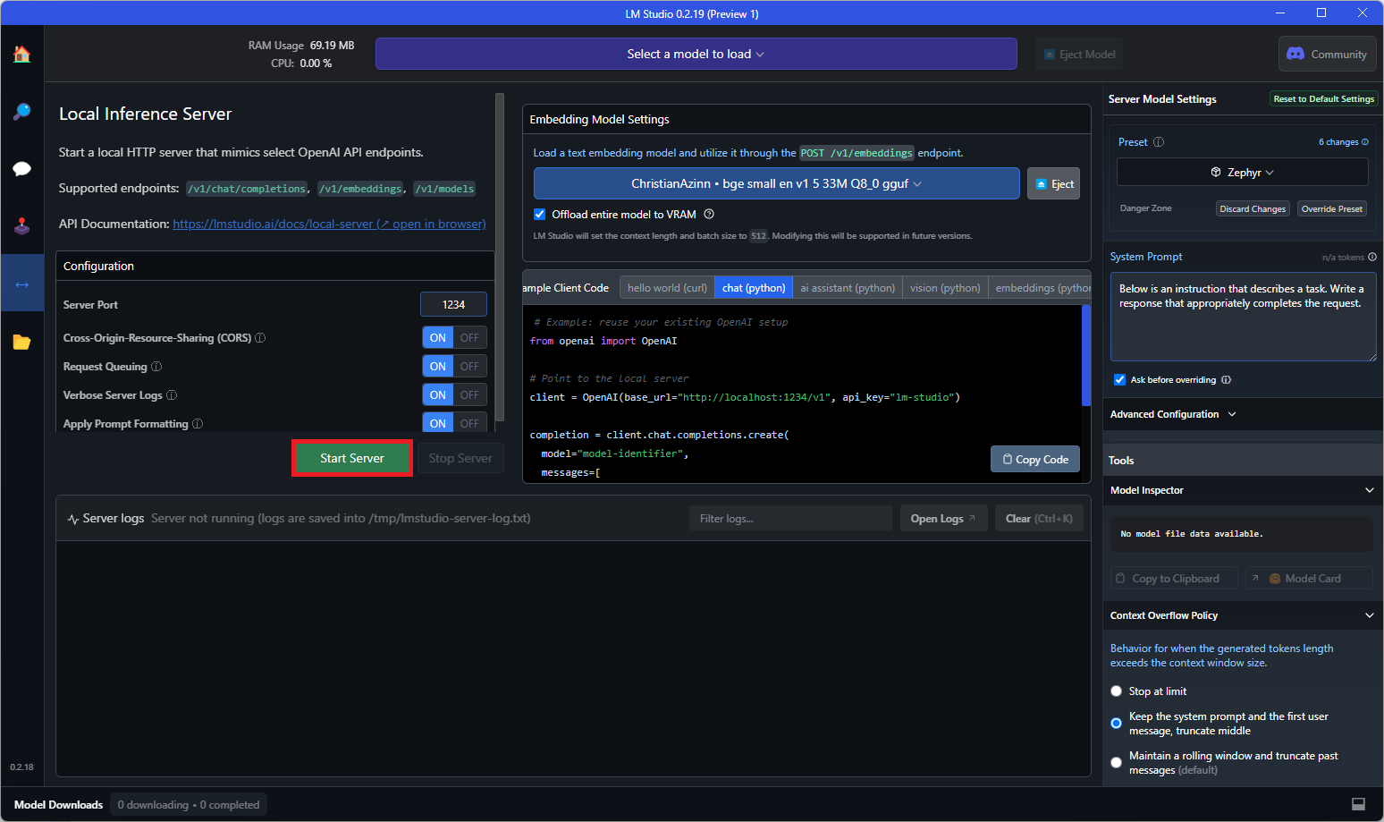Open the Select a model to load dropdown
This screenshot has width=1384, height=822.
(696, 54)
